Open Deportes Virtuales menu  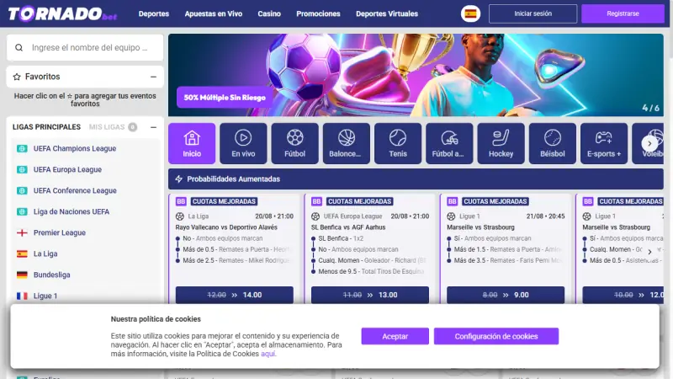[x=387, y=13]
